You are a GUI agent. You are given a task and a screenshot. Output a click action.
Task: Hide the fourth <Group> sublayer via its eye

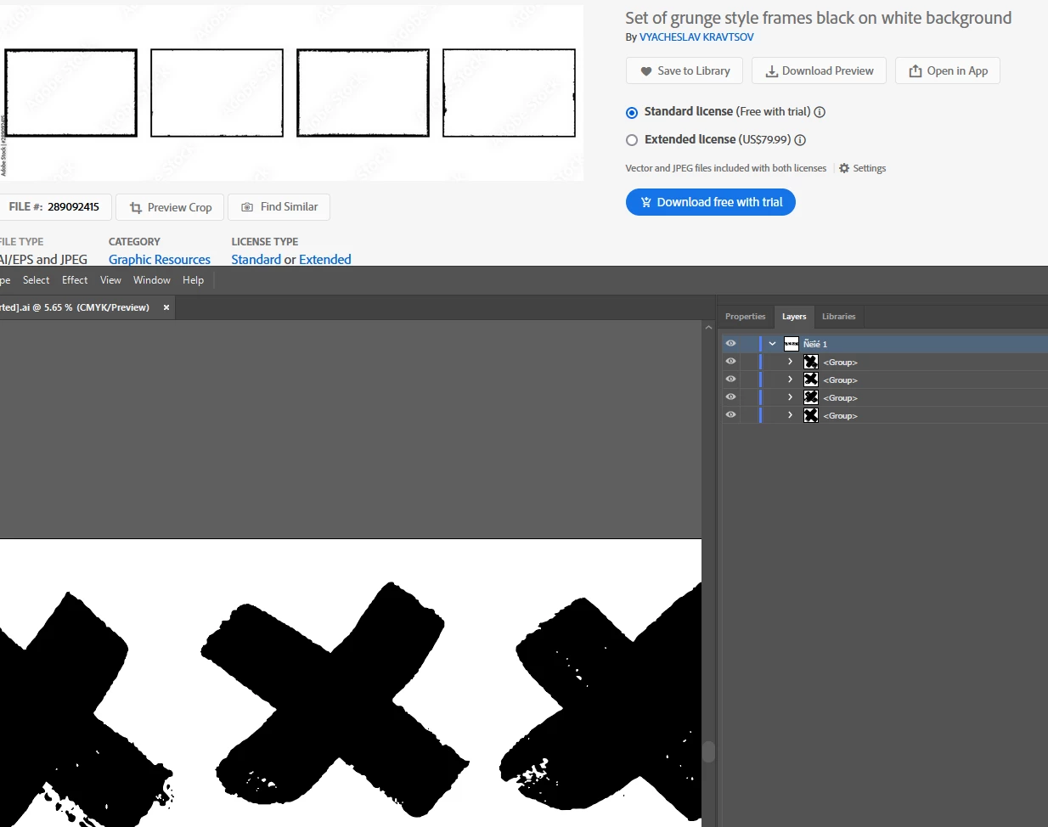click(x=730, y=415)
